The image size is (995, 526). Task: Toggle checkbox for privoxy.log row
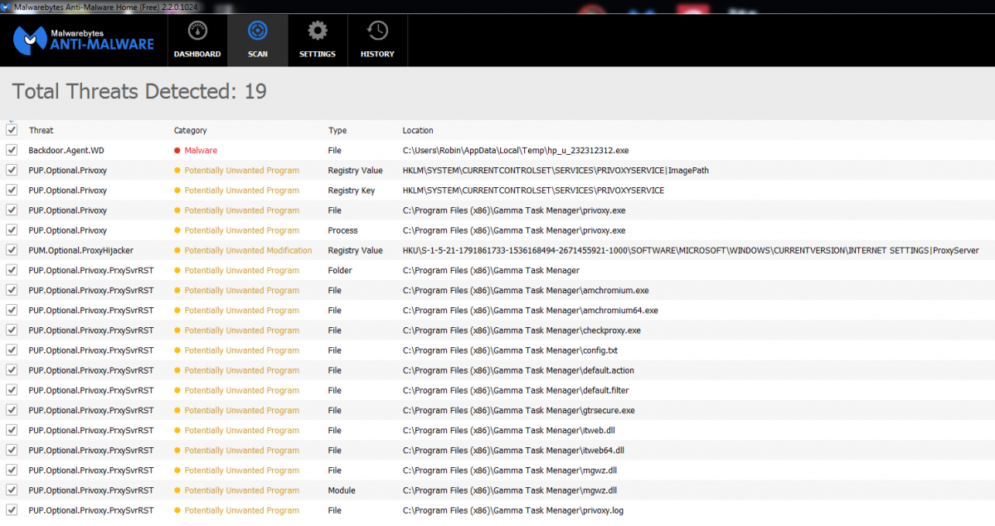coord(12,510)
